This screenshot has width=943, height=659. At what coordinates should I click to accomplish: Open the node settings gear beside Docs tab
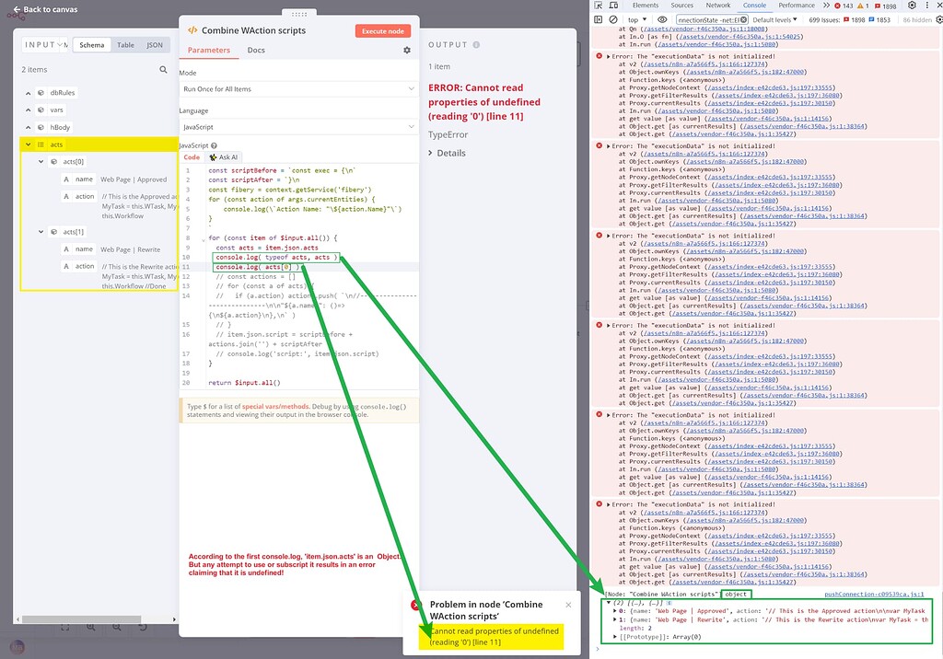pos(405,51)
